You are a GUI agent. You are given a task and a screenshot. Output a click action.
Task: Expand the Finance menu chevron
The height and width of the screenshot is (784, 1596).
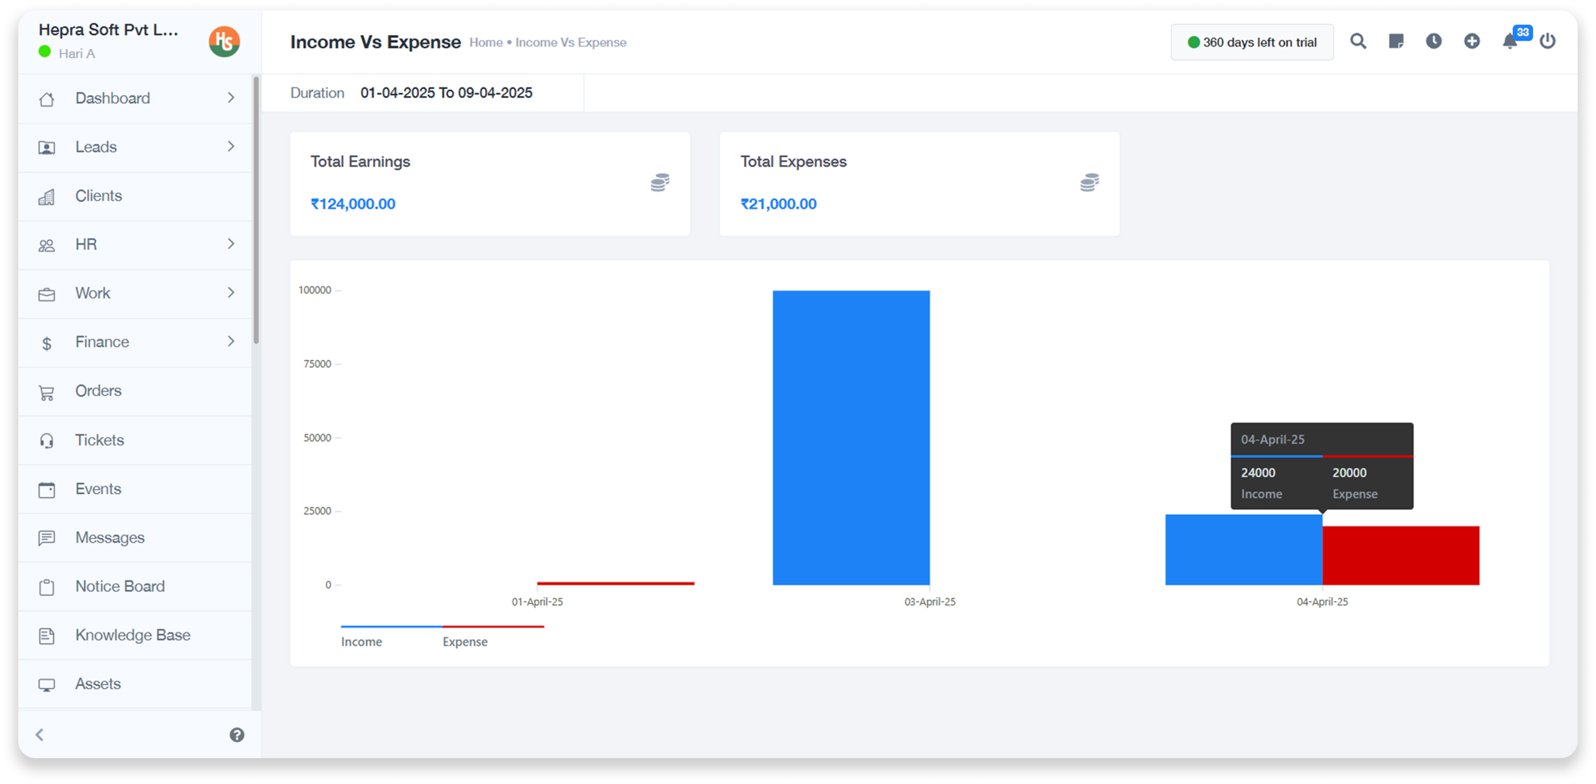(231, 342)
